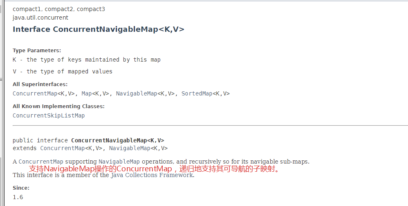The height and width of the screenshot is (206, 408).
Task: Click the 'Interface ConcurrentNavigableMap<K,V>' heading
Action: [99, 29]
